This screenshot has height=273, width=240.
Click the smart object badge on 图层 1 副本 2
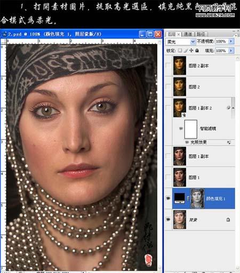[x=184, y=115]
